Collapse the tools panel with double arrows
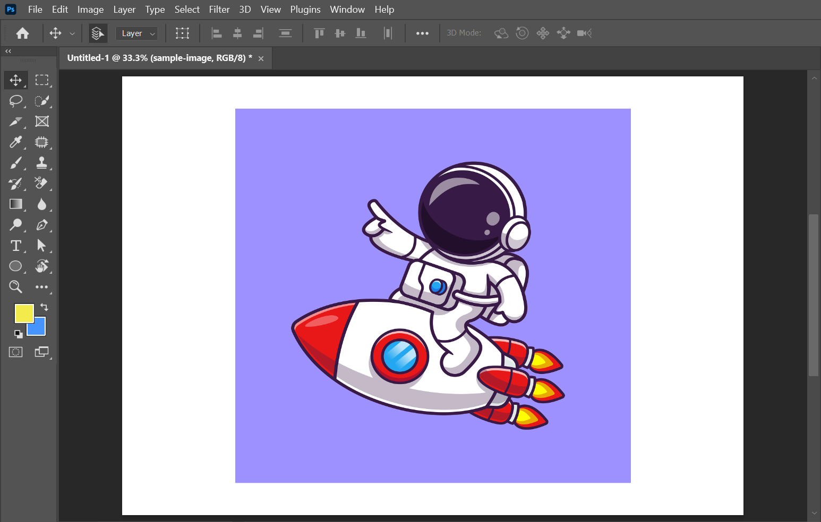 (x=8, y=51)
